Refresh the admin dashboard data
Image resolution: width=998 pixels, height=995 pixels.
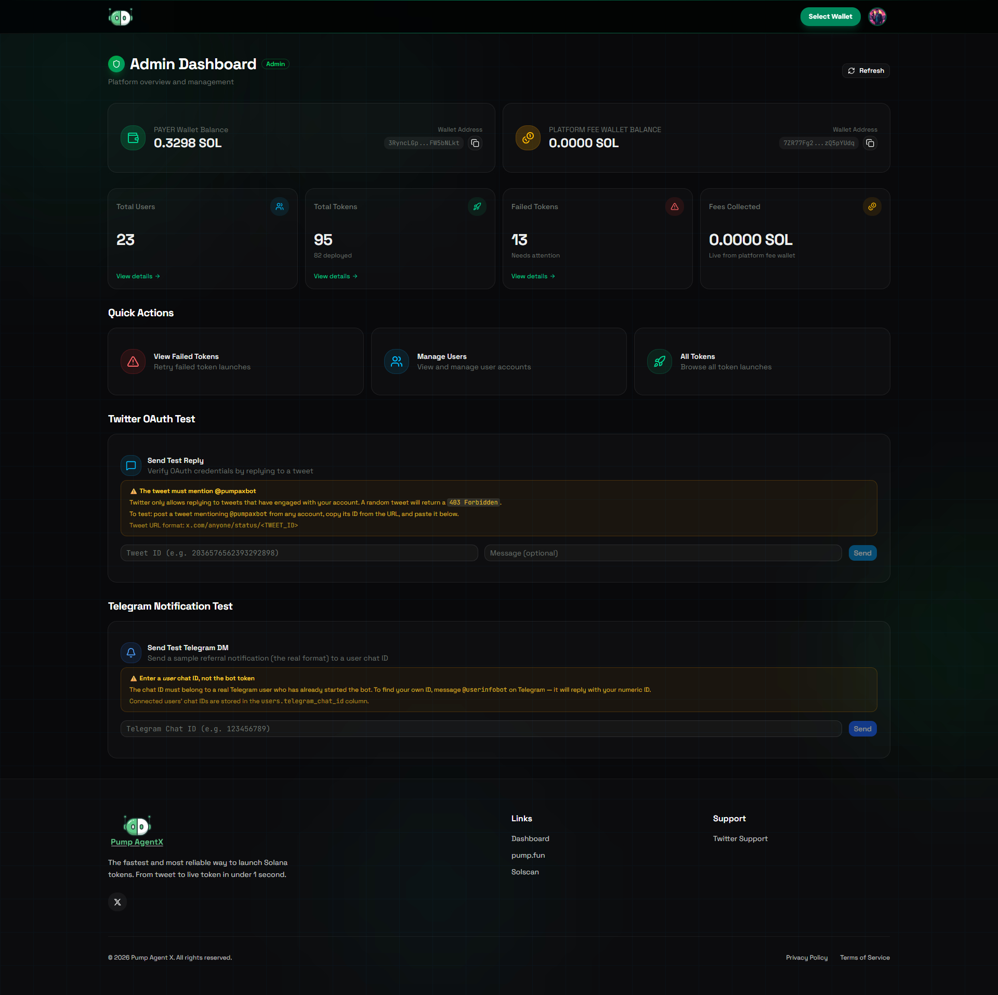point(865,71)
